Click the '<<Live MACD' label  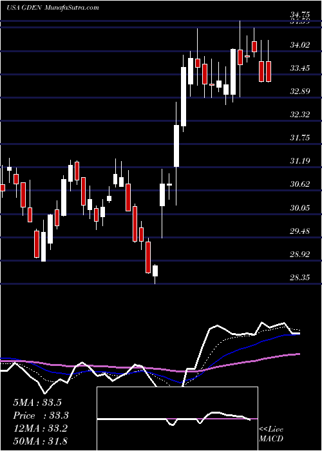tap(271, 434)
